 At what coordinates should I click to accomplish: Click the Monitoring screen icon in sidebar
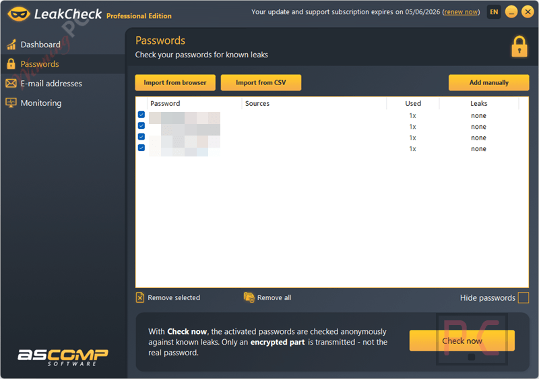[x=11, y=103]
